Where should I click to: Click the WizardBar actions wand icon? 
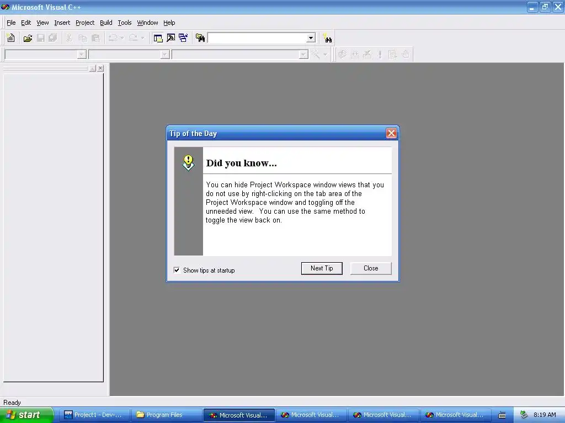click(316, 55)
